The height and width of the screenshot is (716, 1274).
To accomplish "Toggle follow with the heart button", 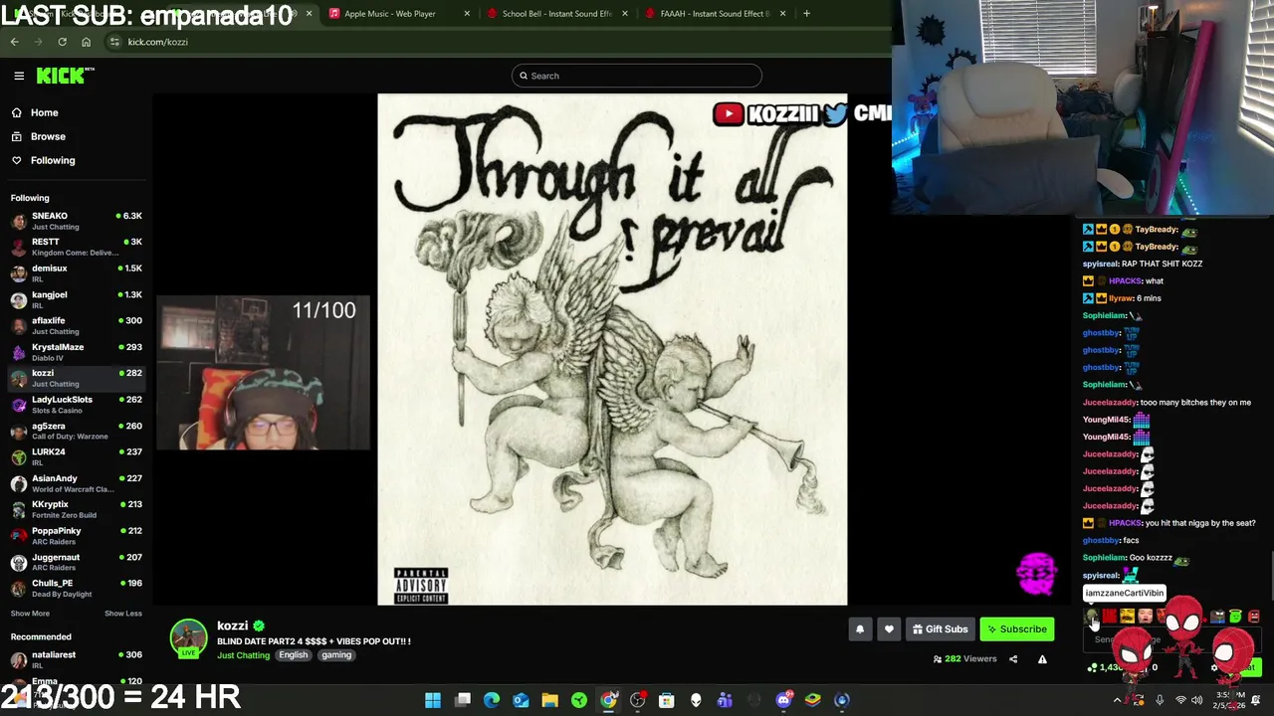I will pyautogui.click(x=889, y=628).
